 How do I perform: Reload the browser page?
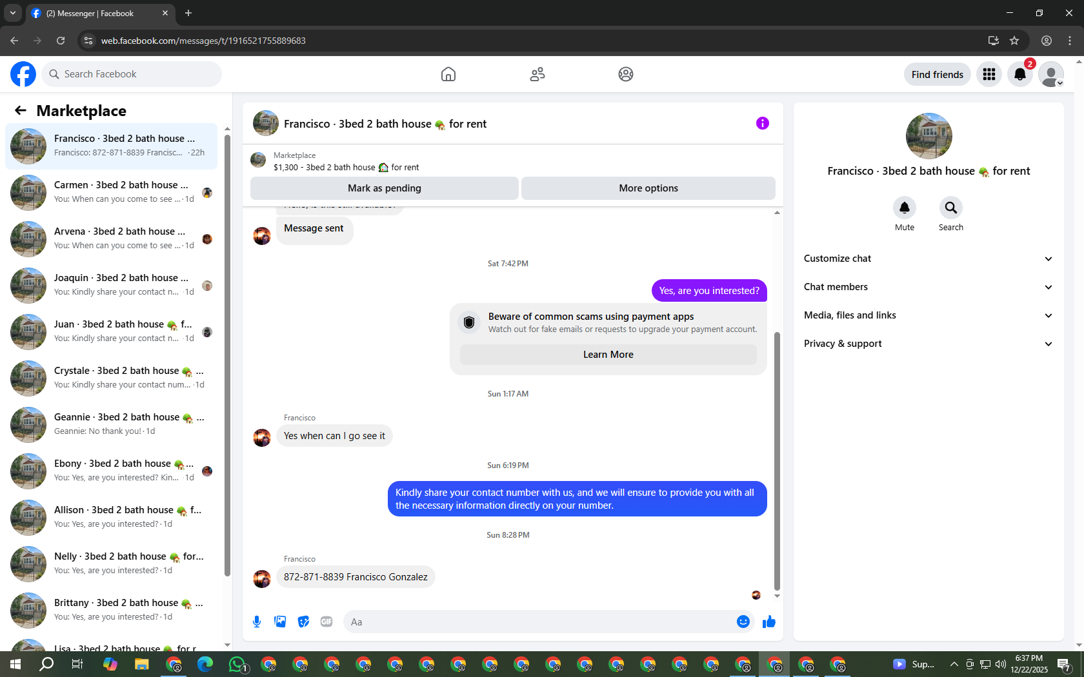[x=61, y=41]
